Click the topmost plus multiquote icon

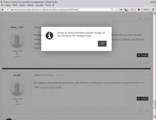[140, 18]
